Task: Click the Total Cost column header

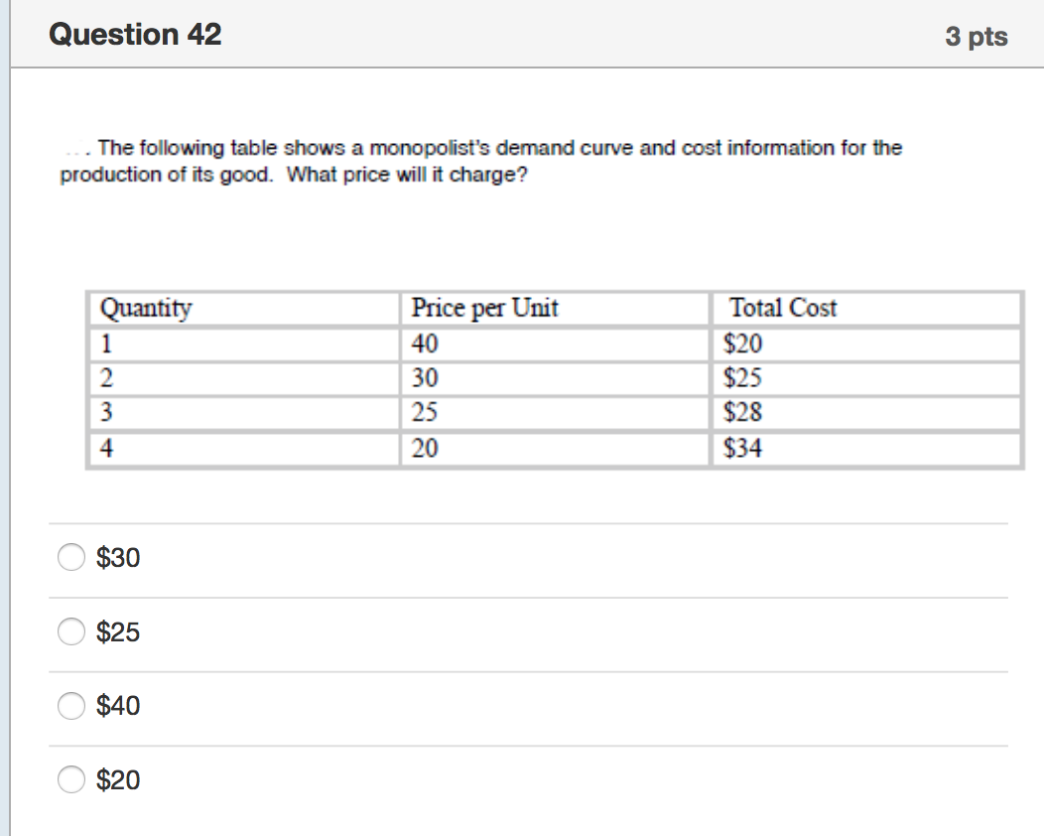Action: click(783, 308)
